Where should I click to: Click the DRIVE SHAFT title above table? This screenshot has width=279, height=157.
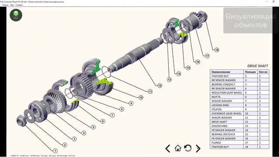pos(258,66)
